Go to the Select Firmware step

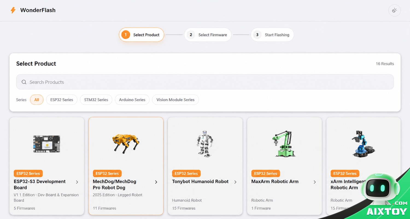pyautogui.click(x=208, y=35)
